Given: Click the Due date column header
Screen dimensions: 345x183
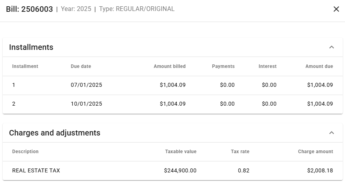Looking at the screenshot, I should 81,66.
